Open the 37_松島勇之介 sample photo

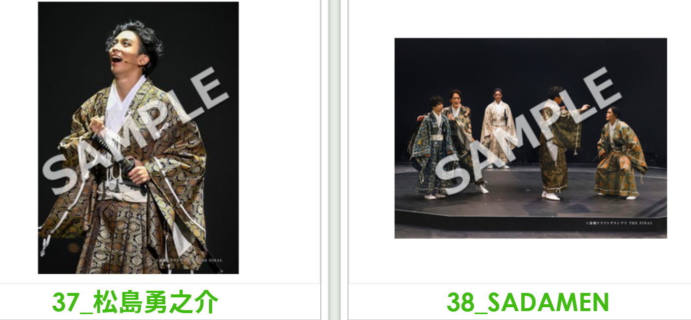click(x=138, y=138)
